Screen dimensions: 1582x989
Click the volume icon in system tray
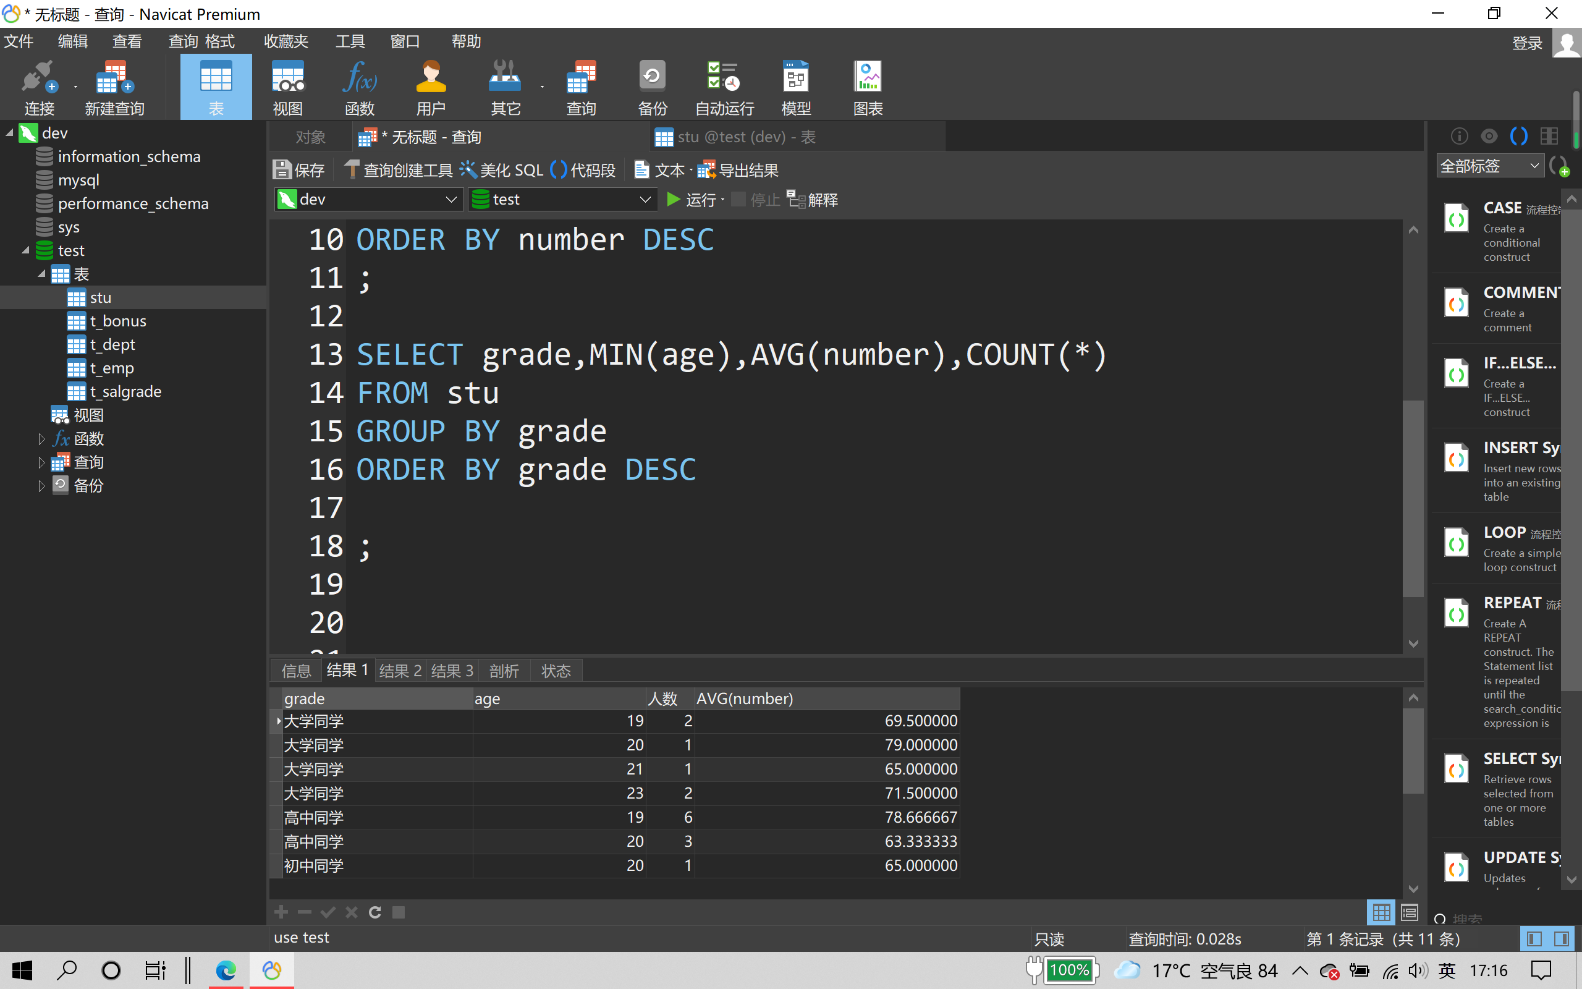coord(1416,970)
